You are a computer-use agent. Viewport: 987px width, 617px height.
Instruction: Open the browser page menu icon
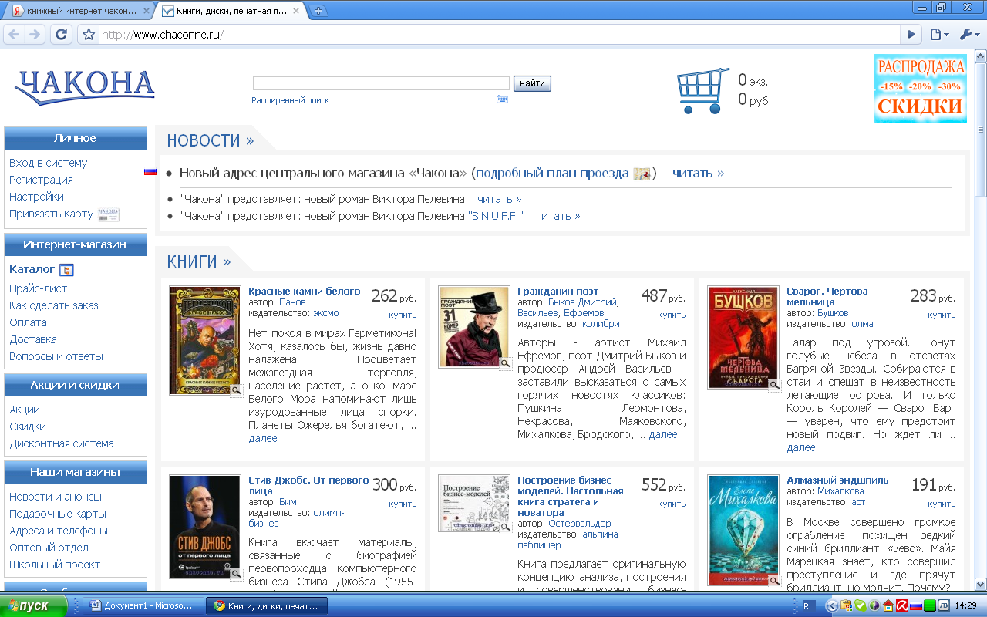[x=938, y=35]
